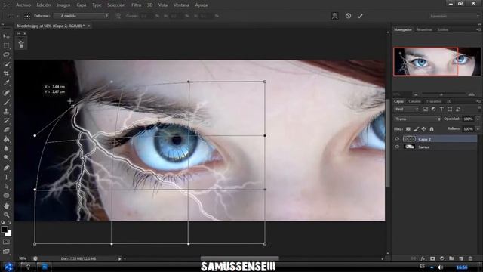Open the Relleno slider arrow

(x=478, y=129)
